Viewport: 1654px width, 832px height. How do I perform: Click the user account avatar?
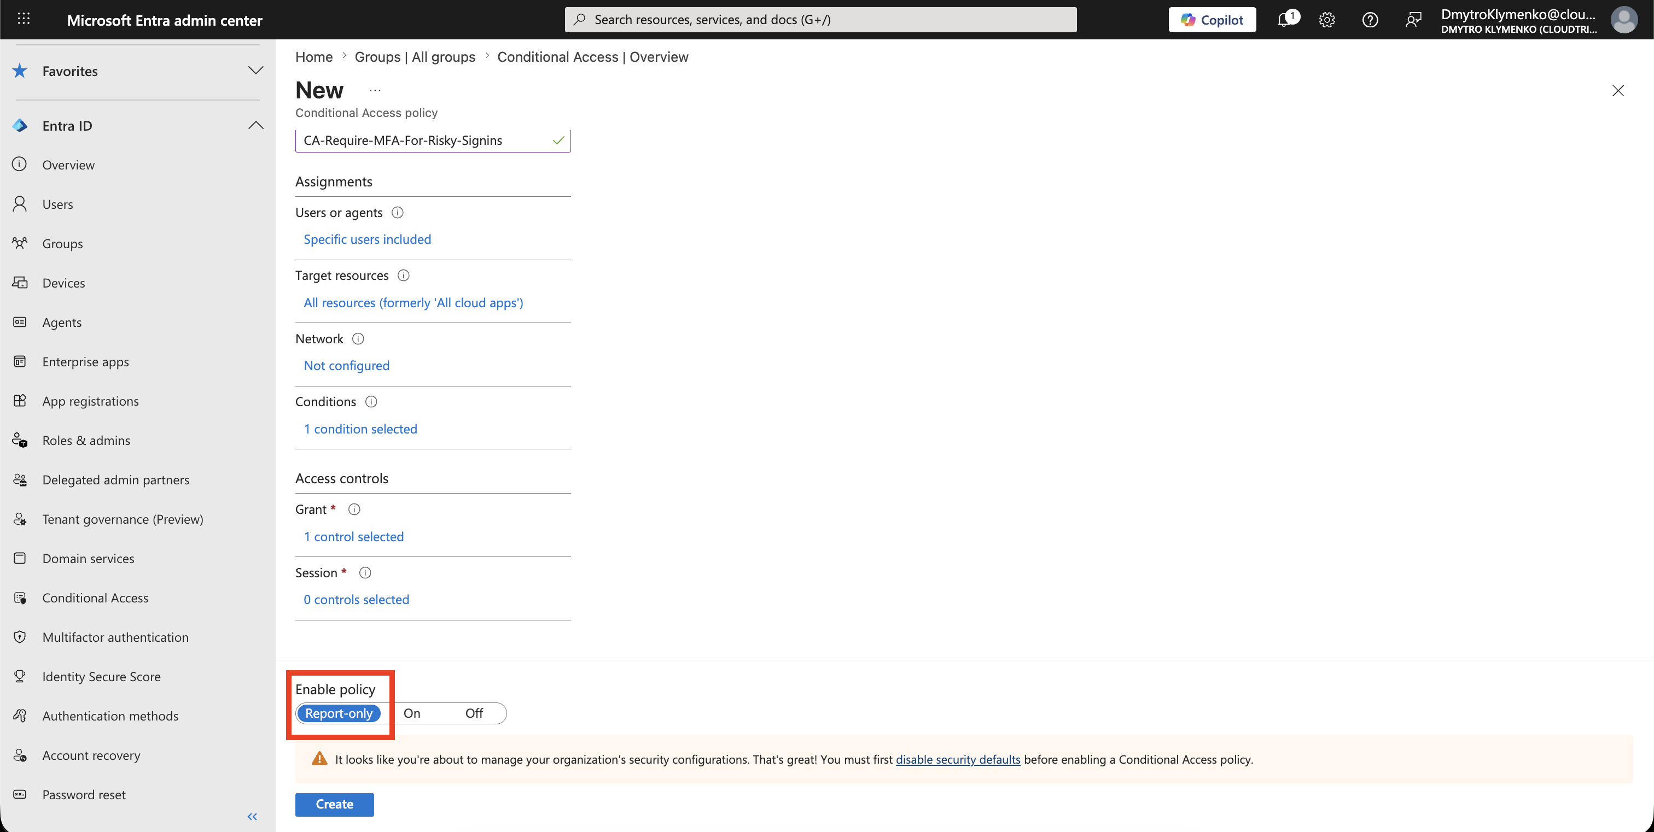(1624, 20)
